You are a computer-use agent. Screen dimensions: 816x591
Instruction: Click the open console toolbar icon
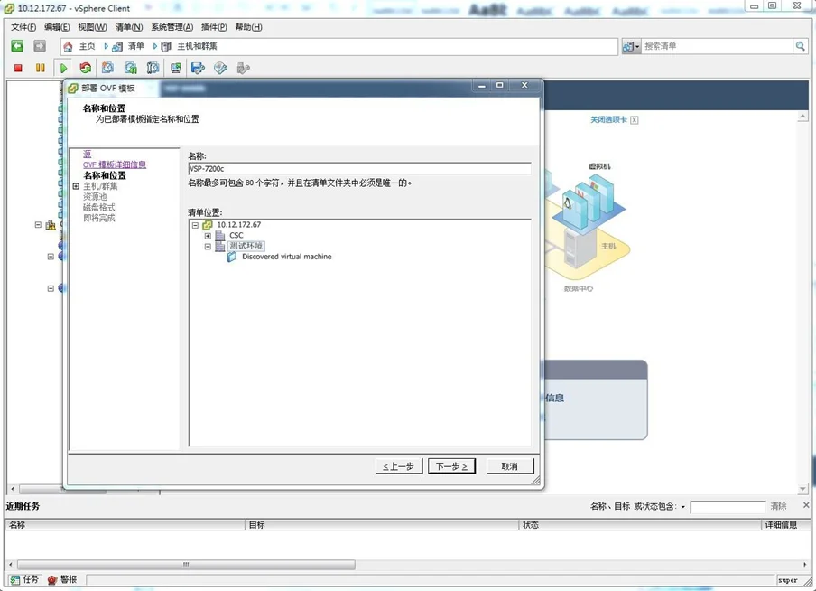point(176,69)
